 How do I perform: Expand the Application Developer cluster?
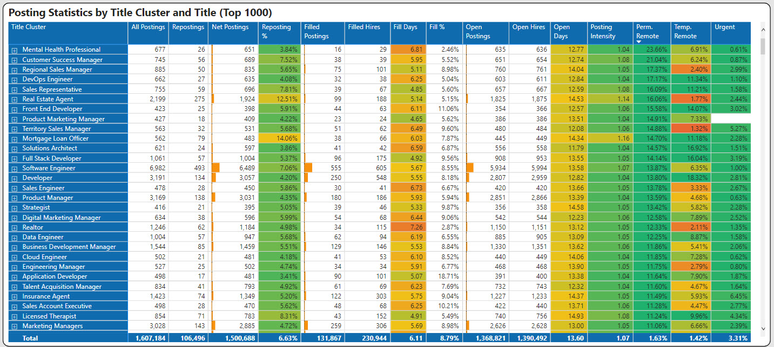pos(15,277)
